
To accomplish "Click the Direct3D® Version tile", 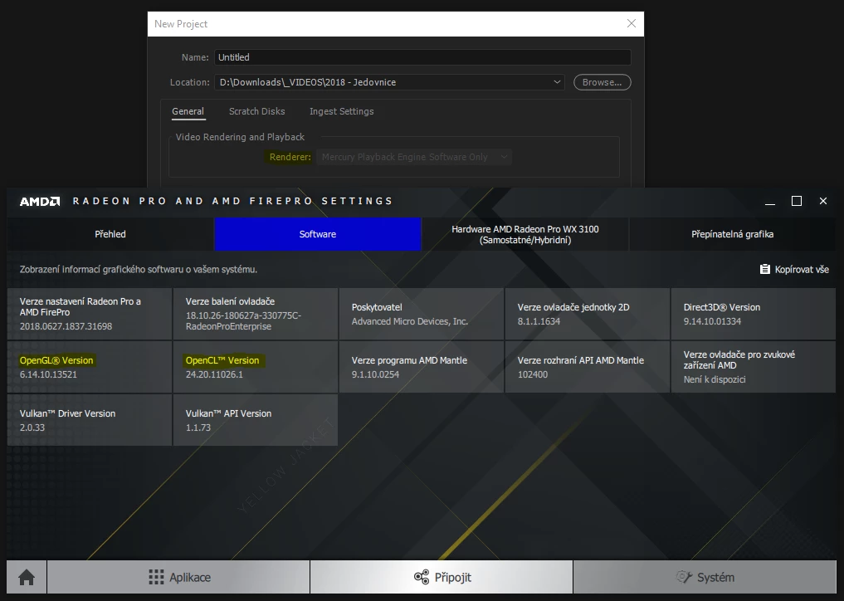I will click(753, 314).
